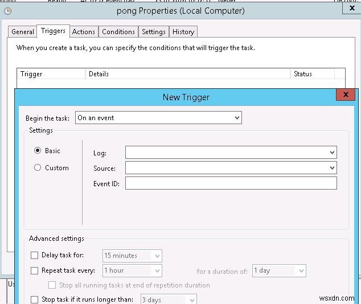
Task: Go to the Settings tab
Action: coord(154,32)
